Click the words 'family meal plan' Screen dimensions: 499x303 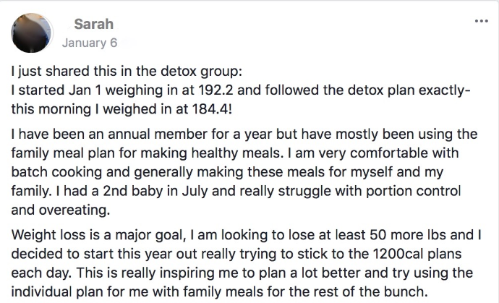[63, 153]
